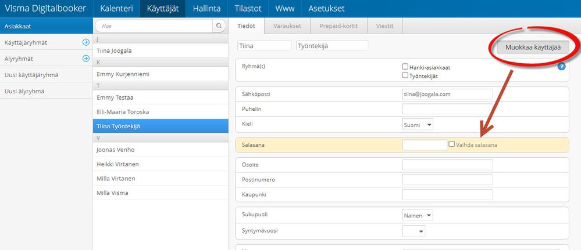Open the Syntymävuosi birth year dropdown
This screenshot has height=250, width=581.
tap(414, 231)
